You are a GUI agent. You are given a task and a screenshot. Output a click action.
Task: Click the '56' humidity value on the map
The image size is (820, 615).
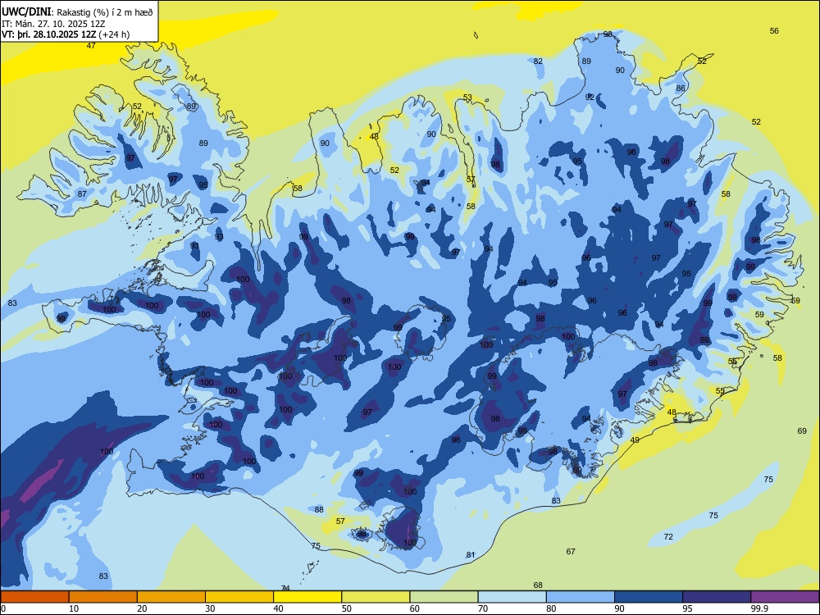pos(774,31)
